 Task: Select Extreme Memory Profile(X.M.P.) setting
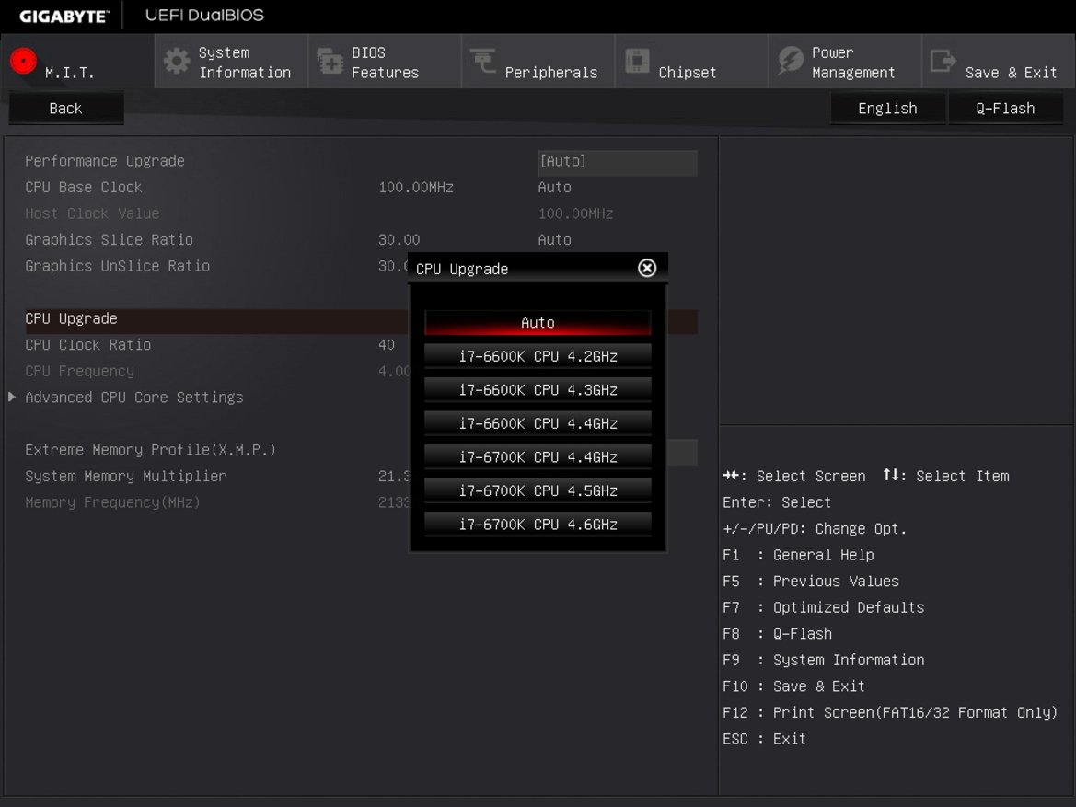[x=150, y=450]
